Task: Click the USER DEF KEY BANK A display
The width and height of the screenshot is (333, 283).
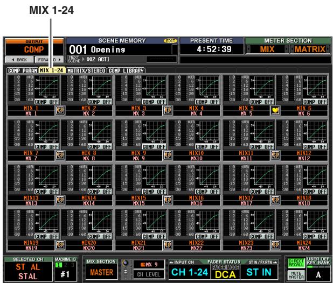Action: pyautogui.click(x=318, y=275)
